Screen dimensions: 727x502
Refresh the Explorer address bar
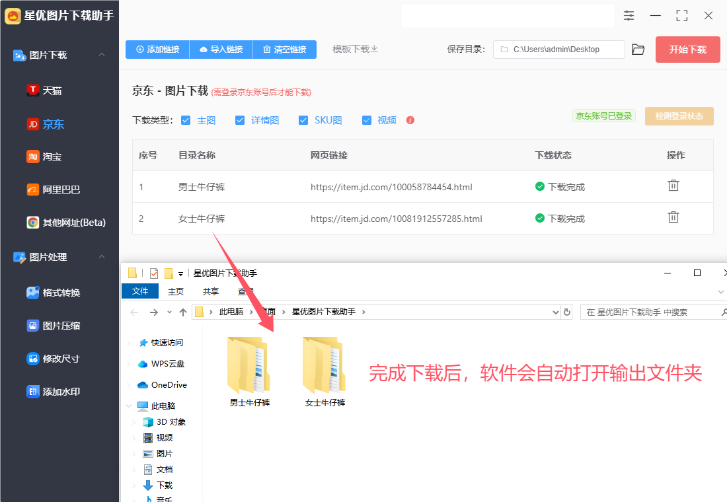pos(566,312)
